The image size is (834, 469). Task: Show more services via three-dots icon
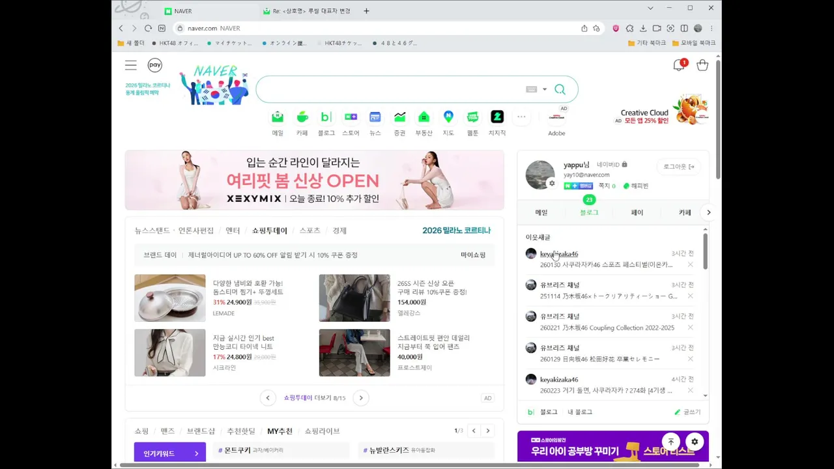pyautogui.click(x=521, y=117)
